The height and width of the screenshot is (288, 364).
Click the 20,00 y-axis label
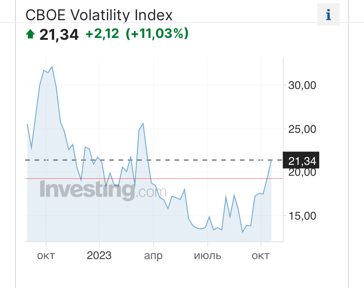302,172
